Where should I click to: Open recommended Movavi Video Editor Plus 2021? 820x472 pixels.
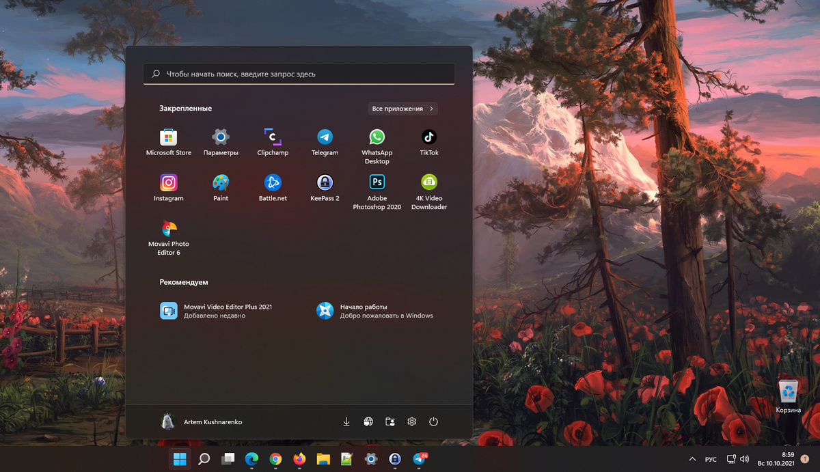coord(217,311)
